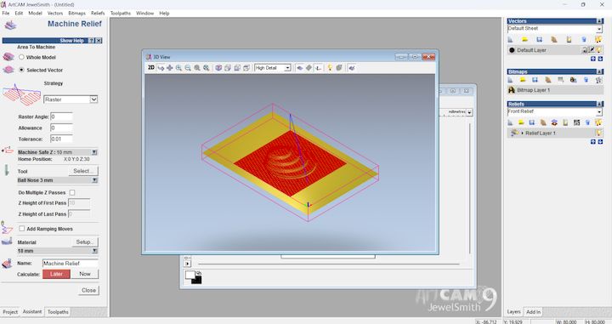
Task: Move Default Layer down with the down arrow
Action: click(600, 59)
